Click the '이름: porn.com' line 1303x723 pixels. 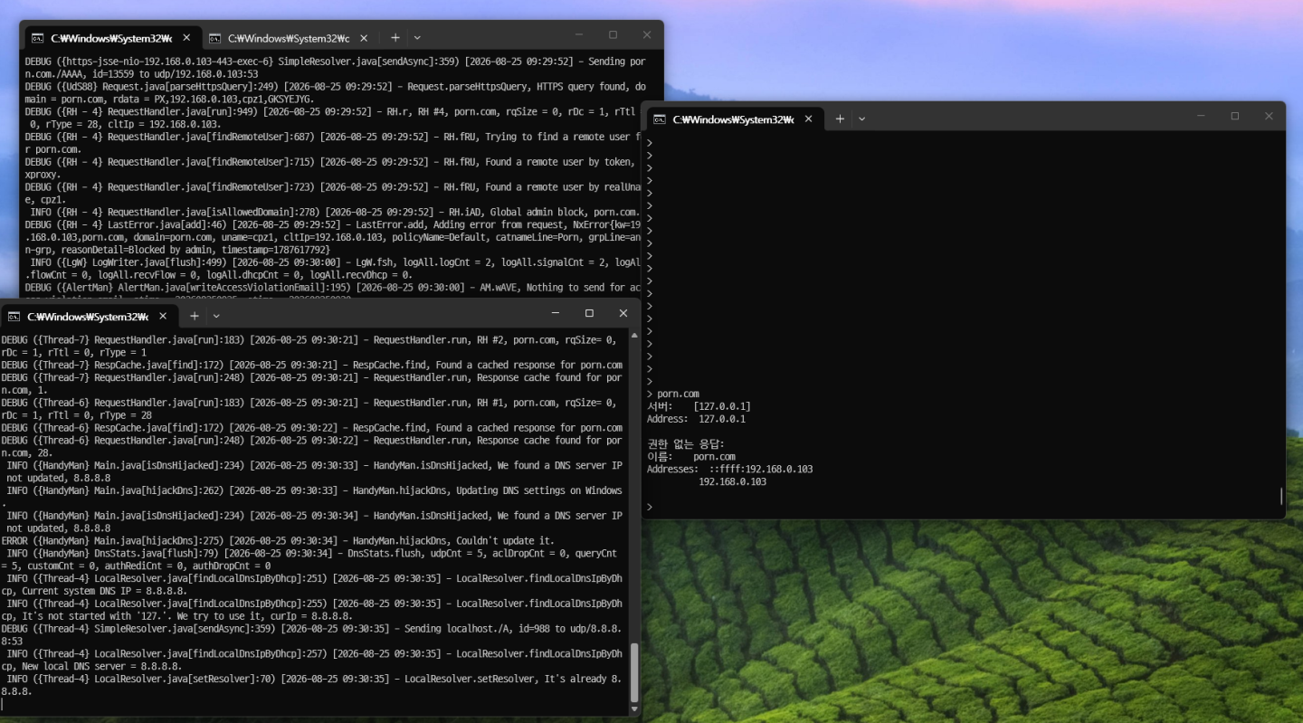point(691,457)
